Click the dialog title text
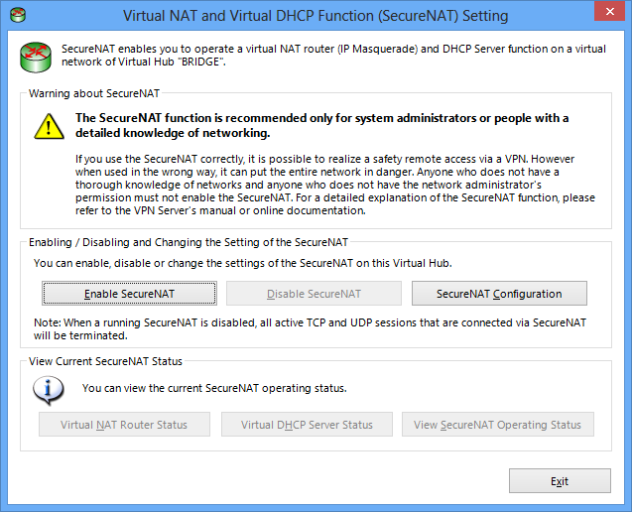 pos(316,16)
